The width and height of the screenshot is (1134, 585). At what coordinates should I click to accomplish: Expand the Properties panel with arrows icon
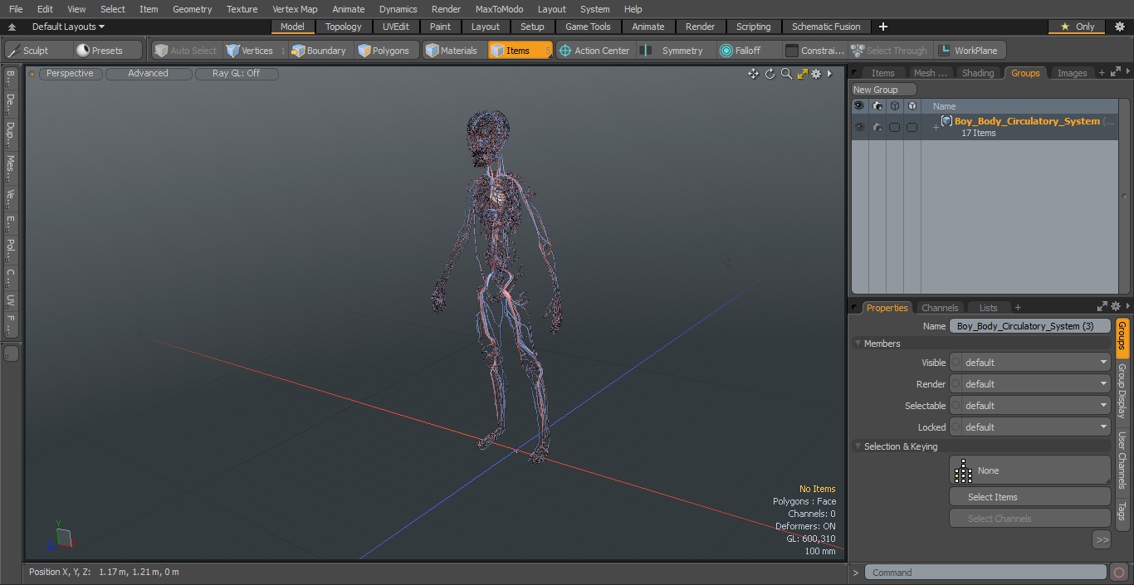point(1102,307)
